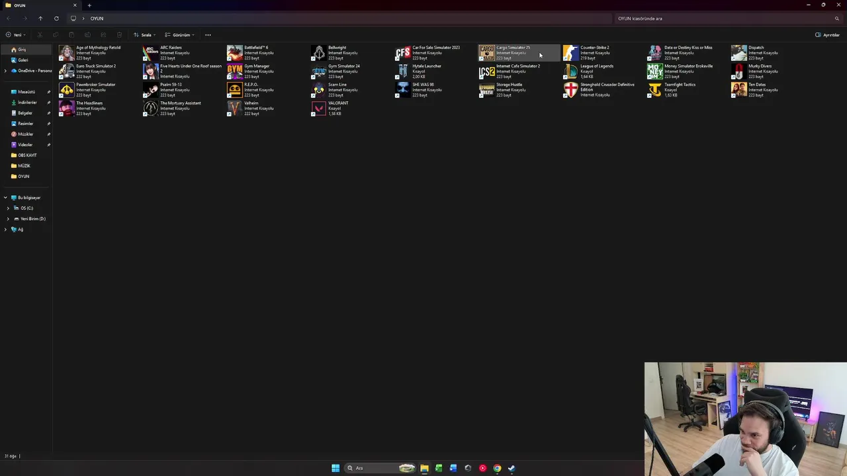Expand the OS (C:) drive node
The height and width of the screenshot is (476, 847).
(8, 208)
